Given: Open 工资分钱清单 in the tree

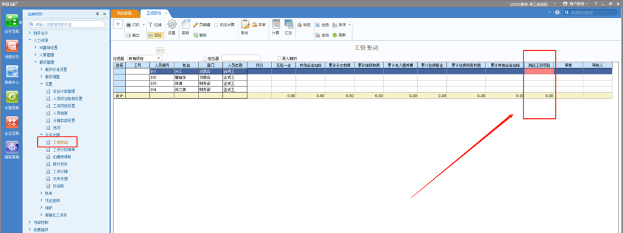Looking at the screenshot, I should pyautogui.click(x=63, y=150).
